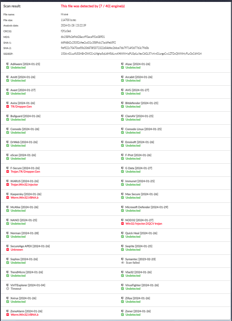Click the shield icon beside Quick Heal
The width and height of the screenshot is (232, 321).
(x=123, y=233)
